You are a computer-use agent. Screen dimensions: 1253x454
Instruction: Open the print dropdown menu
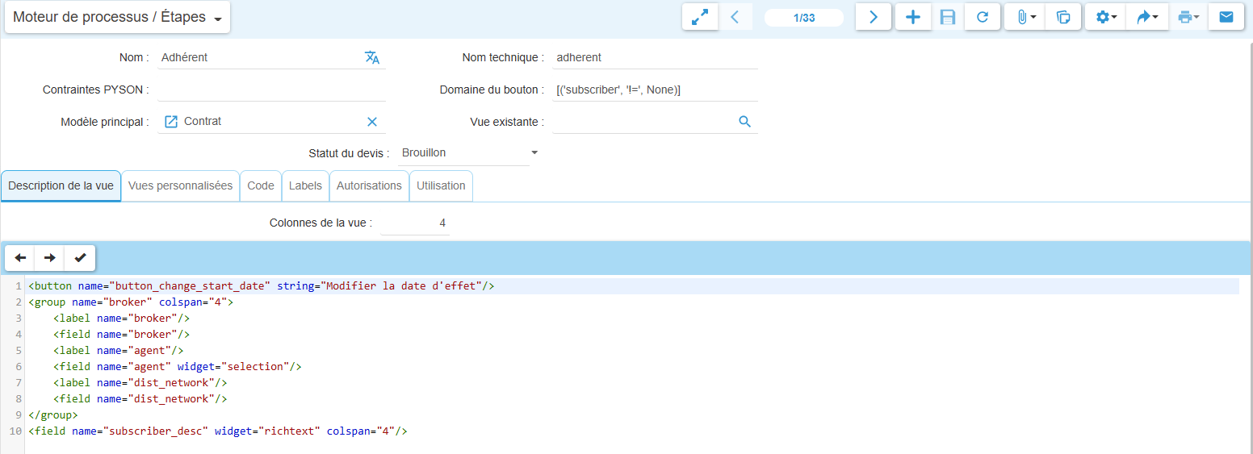pyautogui.click(x=1188, y=17)
